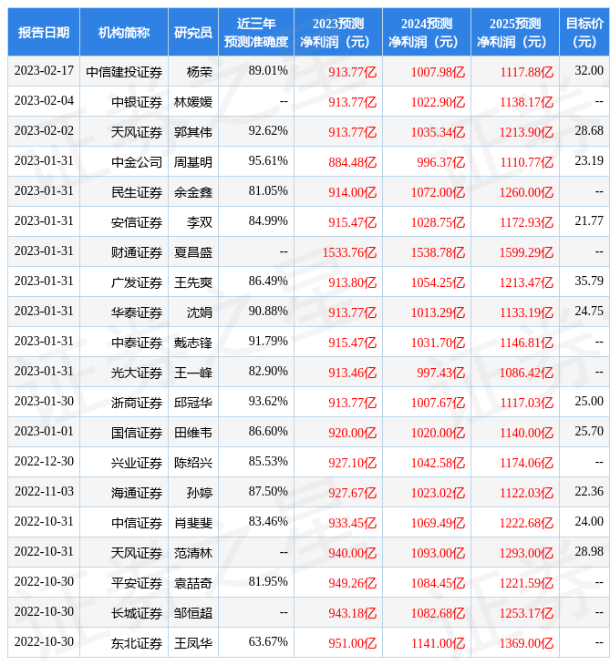
Task: Select the date cell 2023-02-17
Action: [44, 71]
